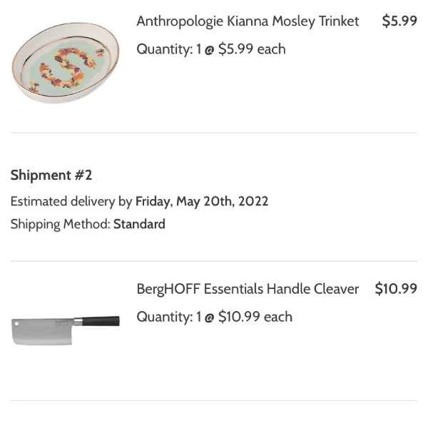Click the @ symbol in trinket quantity line
428x428 pixels.
(209, 51)
